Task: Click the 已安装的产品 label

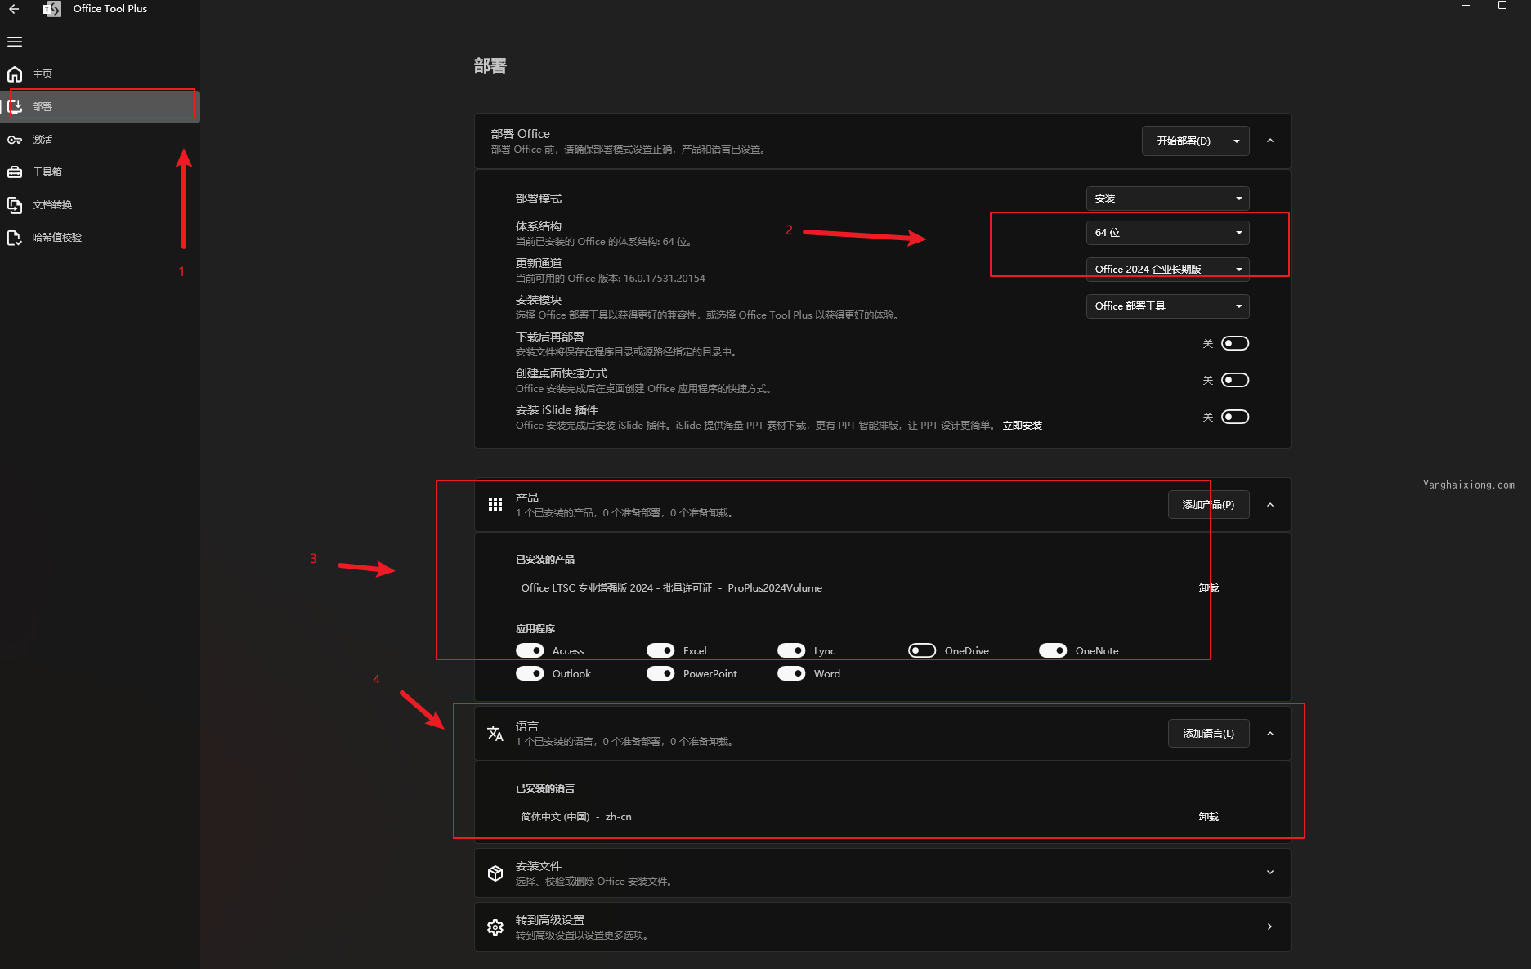Action: click(544, 560)
